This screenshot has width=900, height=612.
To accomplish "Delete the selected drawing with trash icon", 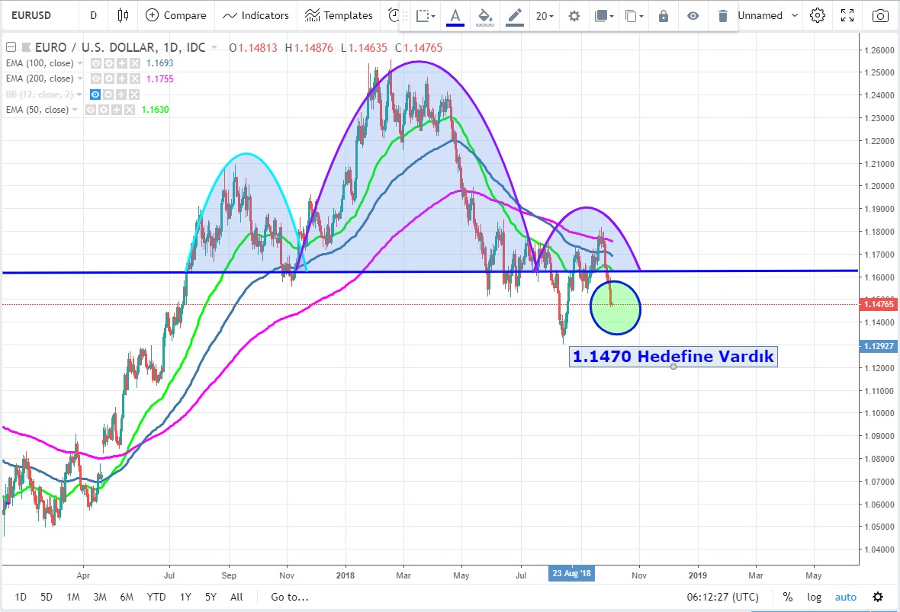I will [722, 15].
